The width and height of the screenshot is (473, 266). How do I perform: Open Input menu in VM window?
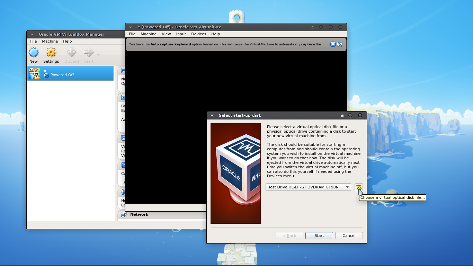[x=181, y=34]
